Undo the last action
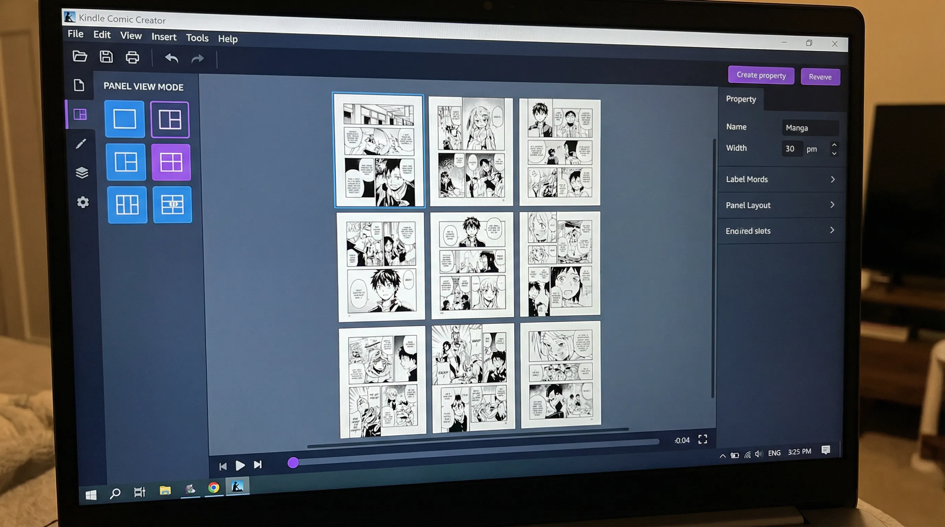This screenshot has width=945, height=527. click(x=171, y=59)
